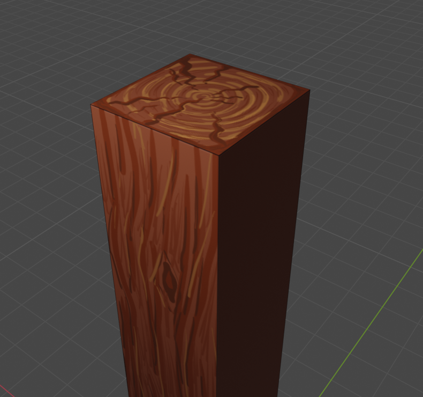The image size is (423, 397).
Task: Select the left top corner of the post
Action: pos(92,105)
